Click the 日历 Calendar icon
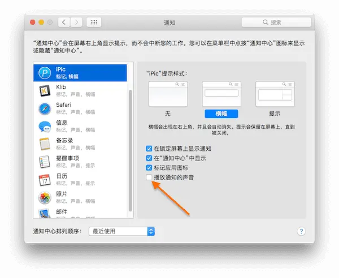Screen dimensions: 339x278 click(x=45, y=180)
